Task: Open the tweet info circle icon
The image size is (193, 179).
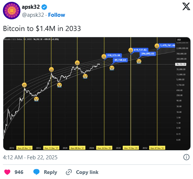Action: tap(186, 157)
